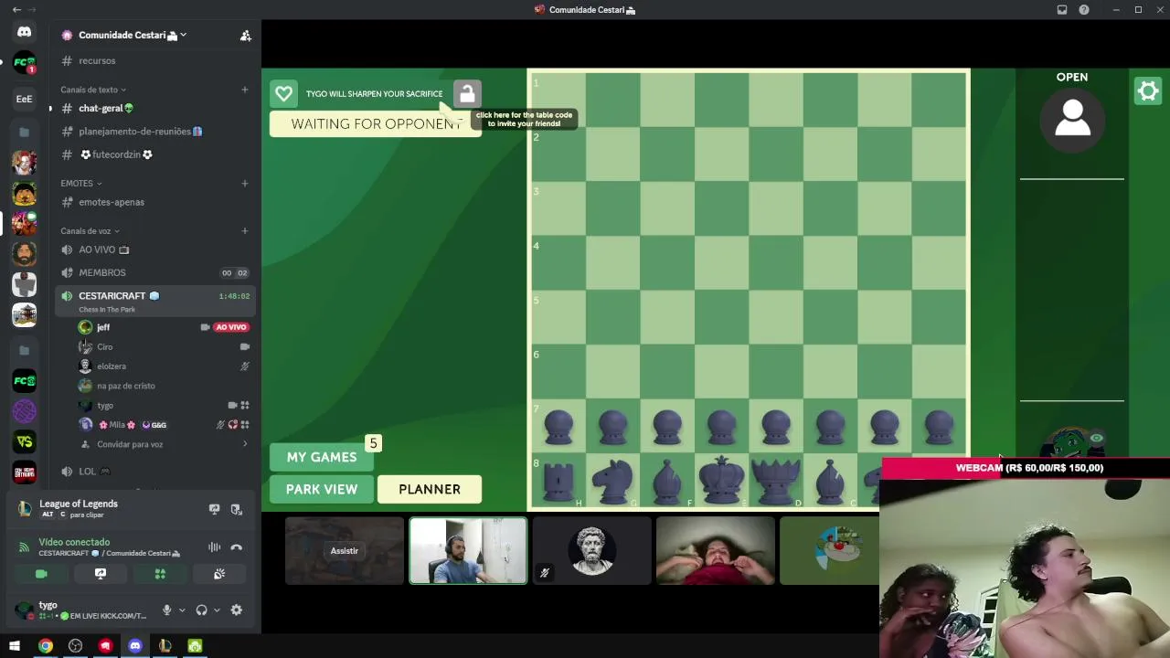Mute or unmute the microphone
This screenshot has height=658, width=1170.
[x=166, y=610]
